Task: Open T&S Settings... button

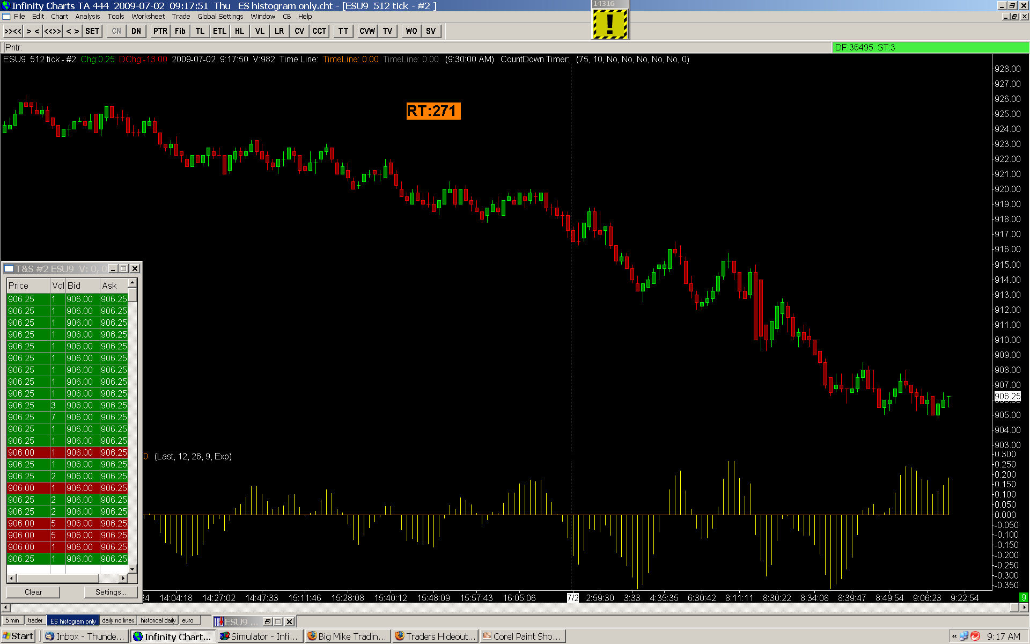Action: (111, 592)
